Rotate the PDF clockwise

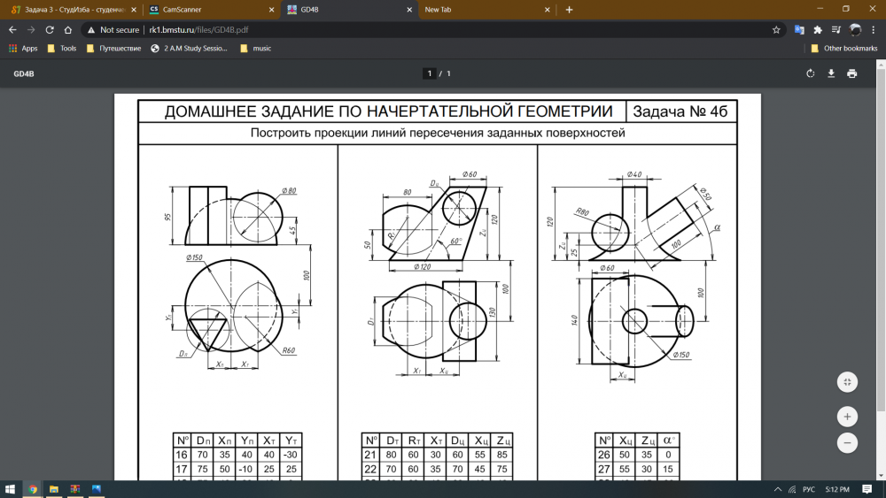pos(810,73)
